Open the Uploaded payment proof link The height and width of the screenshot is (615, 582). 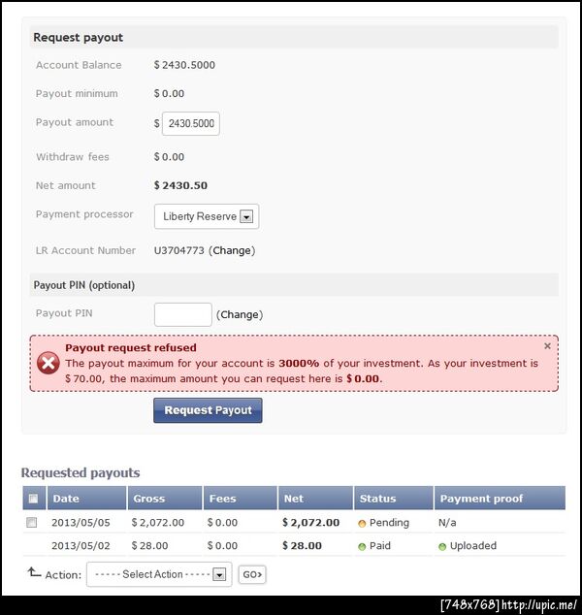click(x=472, y=546)
